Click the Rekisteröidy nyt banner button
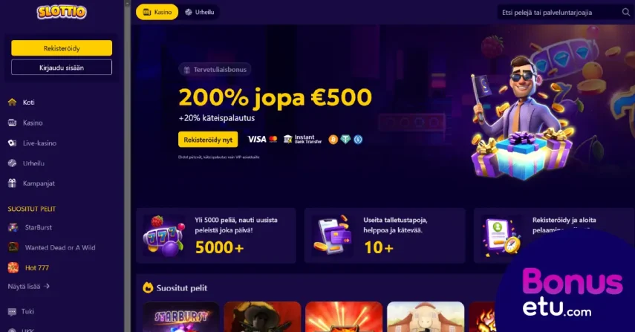Image resolution: width=635 pixels, height=332 pixels. point(208,140)
